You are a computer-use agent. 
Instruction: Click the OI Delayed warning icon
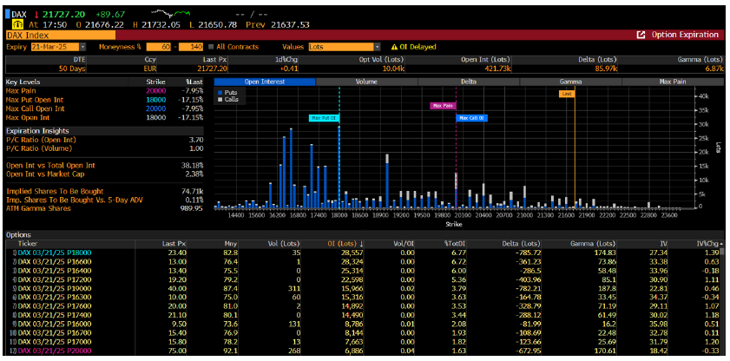point(394,47)
